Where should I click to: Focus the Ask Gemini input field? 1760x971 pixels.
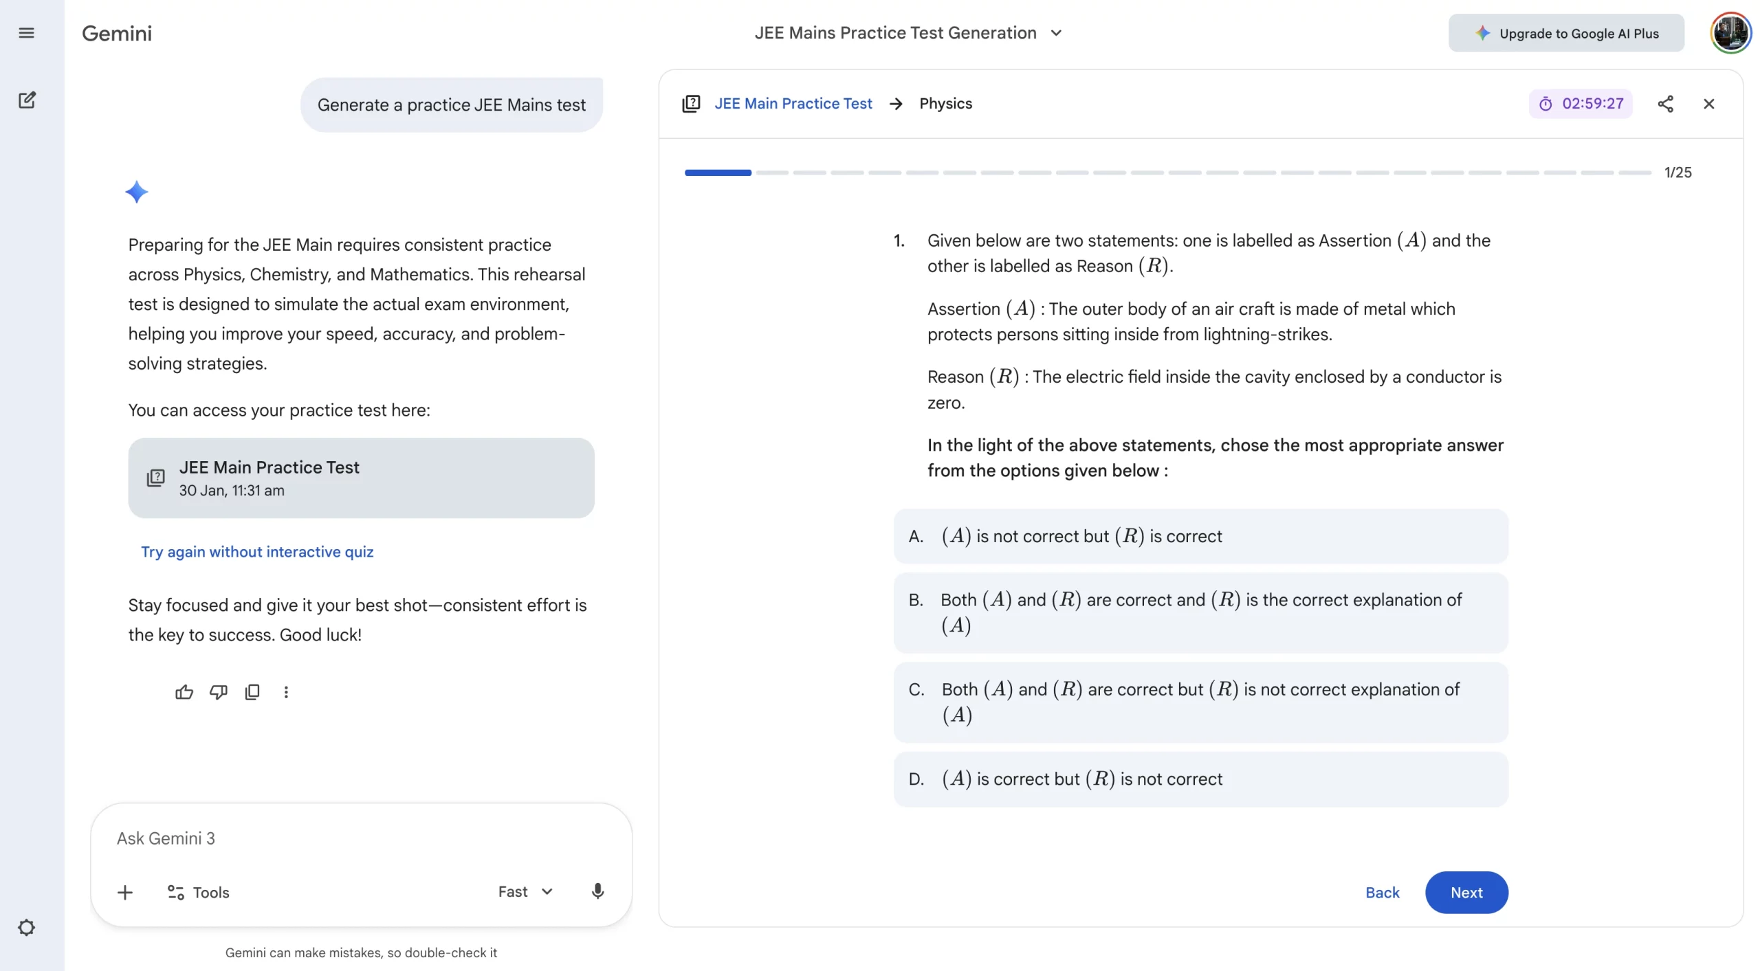(x=361, y=838)
